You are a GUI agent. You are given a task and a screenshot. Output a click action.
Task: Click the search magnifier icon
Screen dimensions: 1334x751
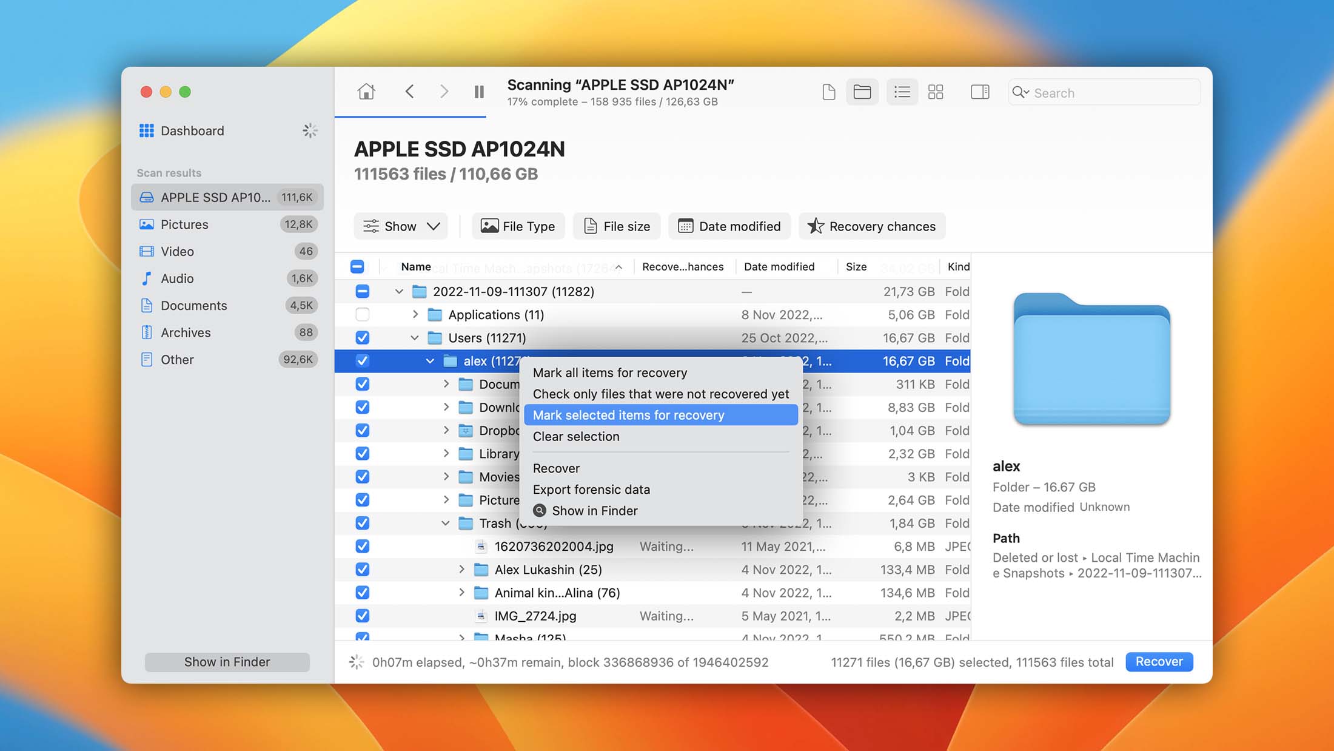tap(1020, 92)
